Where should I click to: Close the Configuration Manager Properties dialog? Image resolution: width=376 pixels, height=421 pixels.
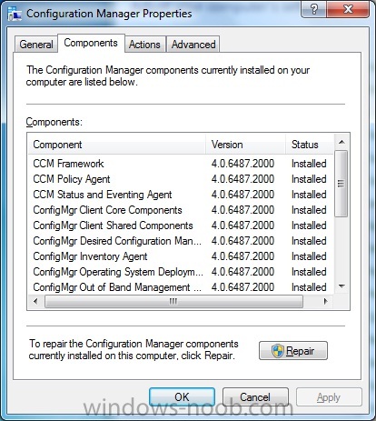pyautogui.click(x=348, y=10)
